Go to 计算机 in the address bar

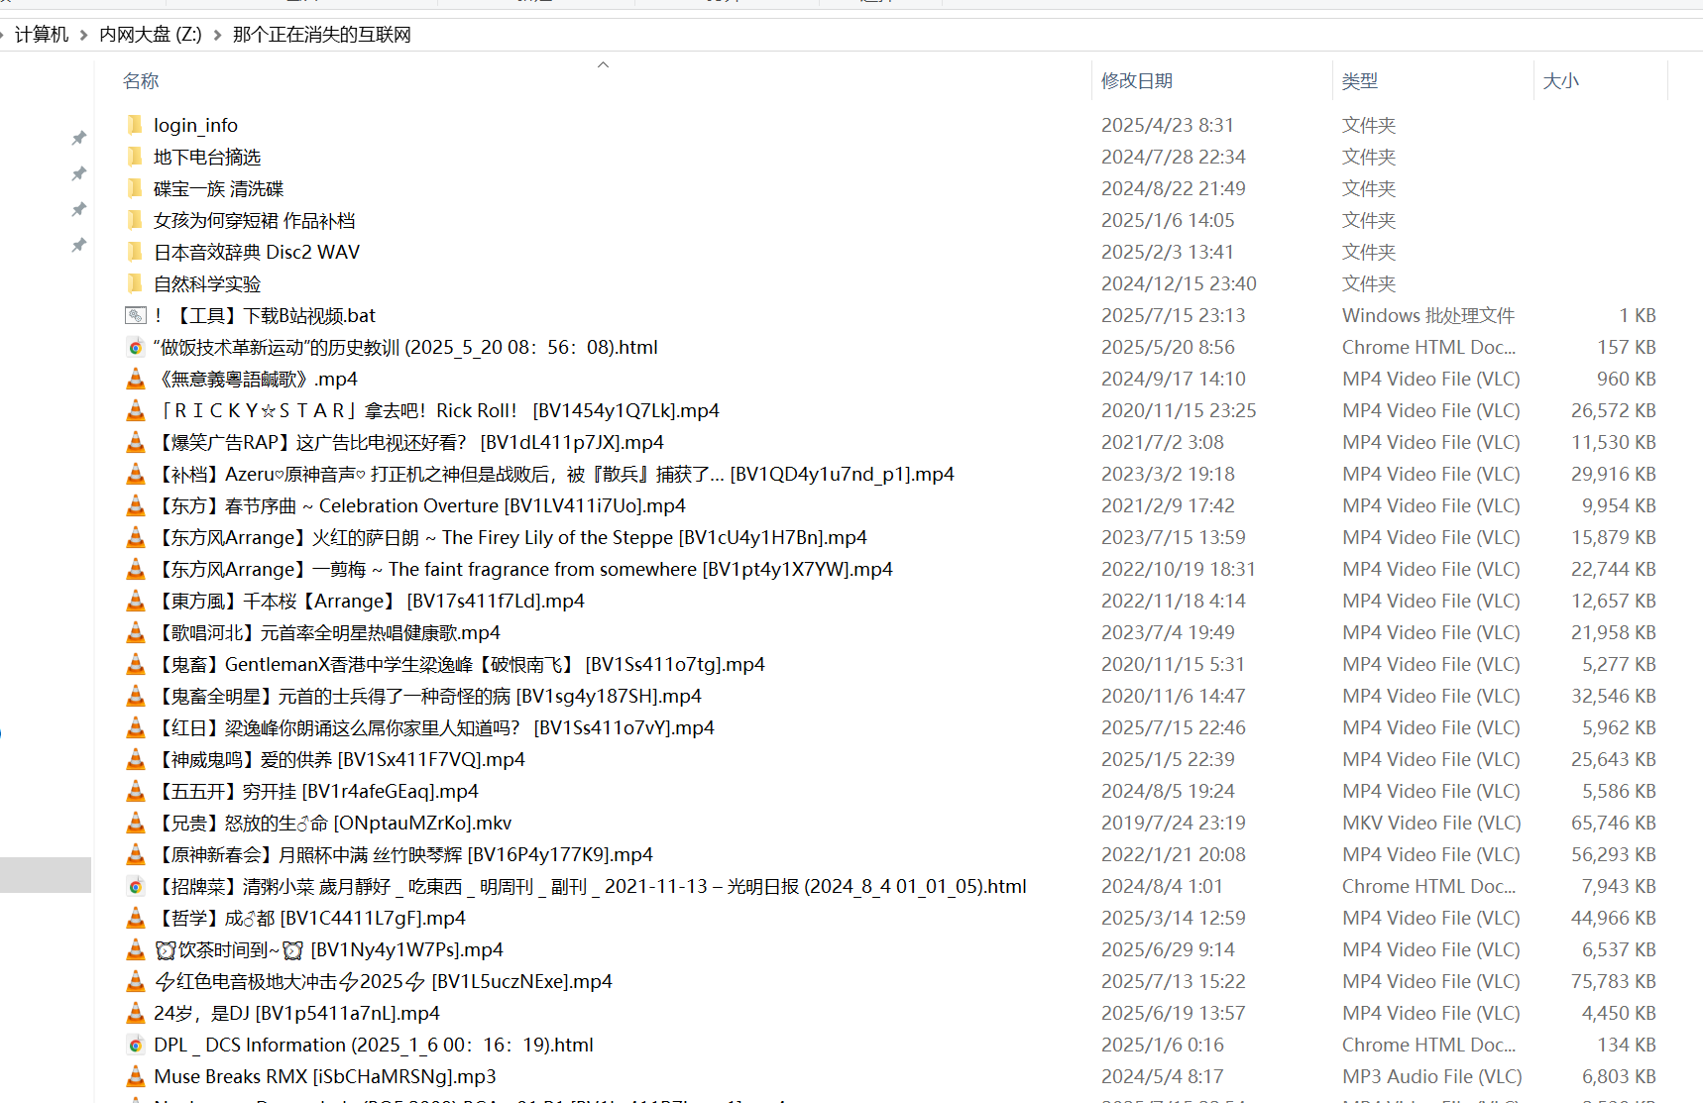(42, 35)
